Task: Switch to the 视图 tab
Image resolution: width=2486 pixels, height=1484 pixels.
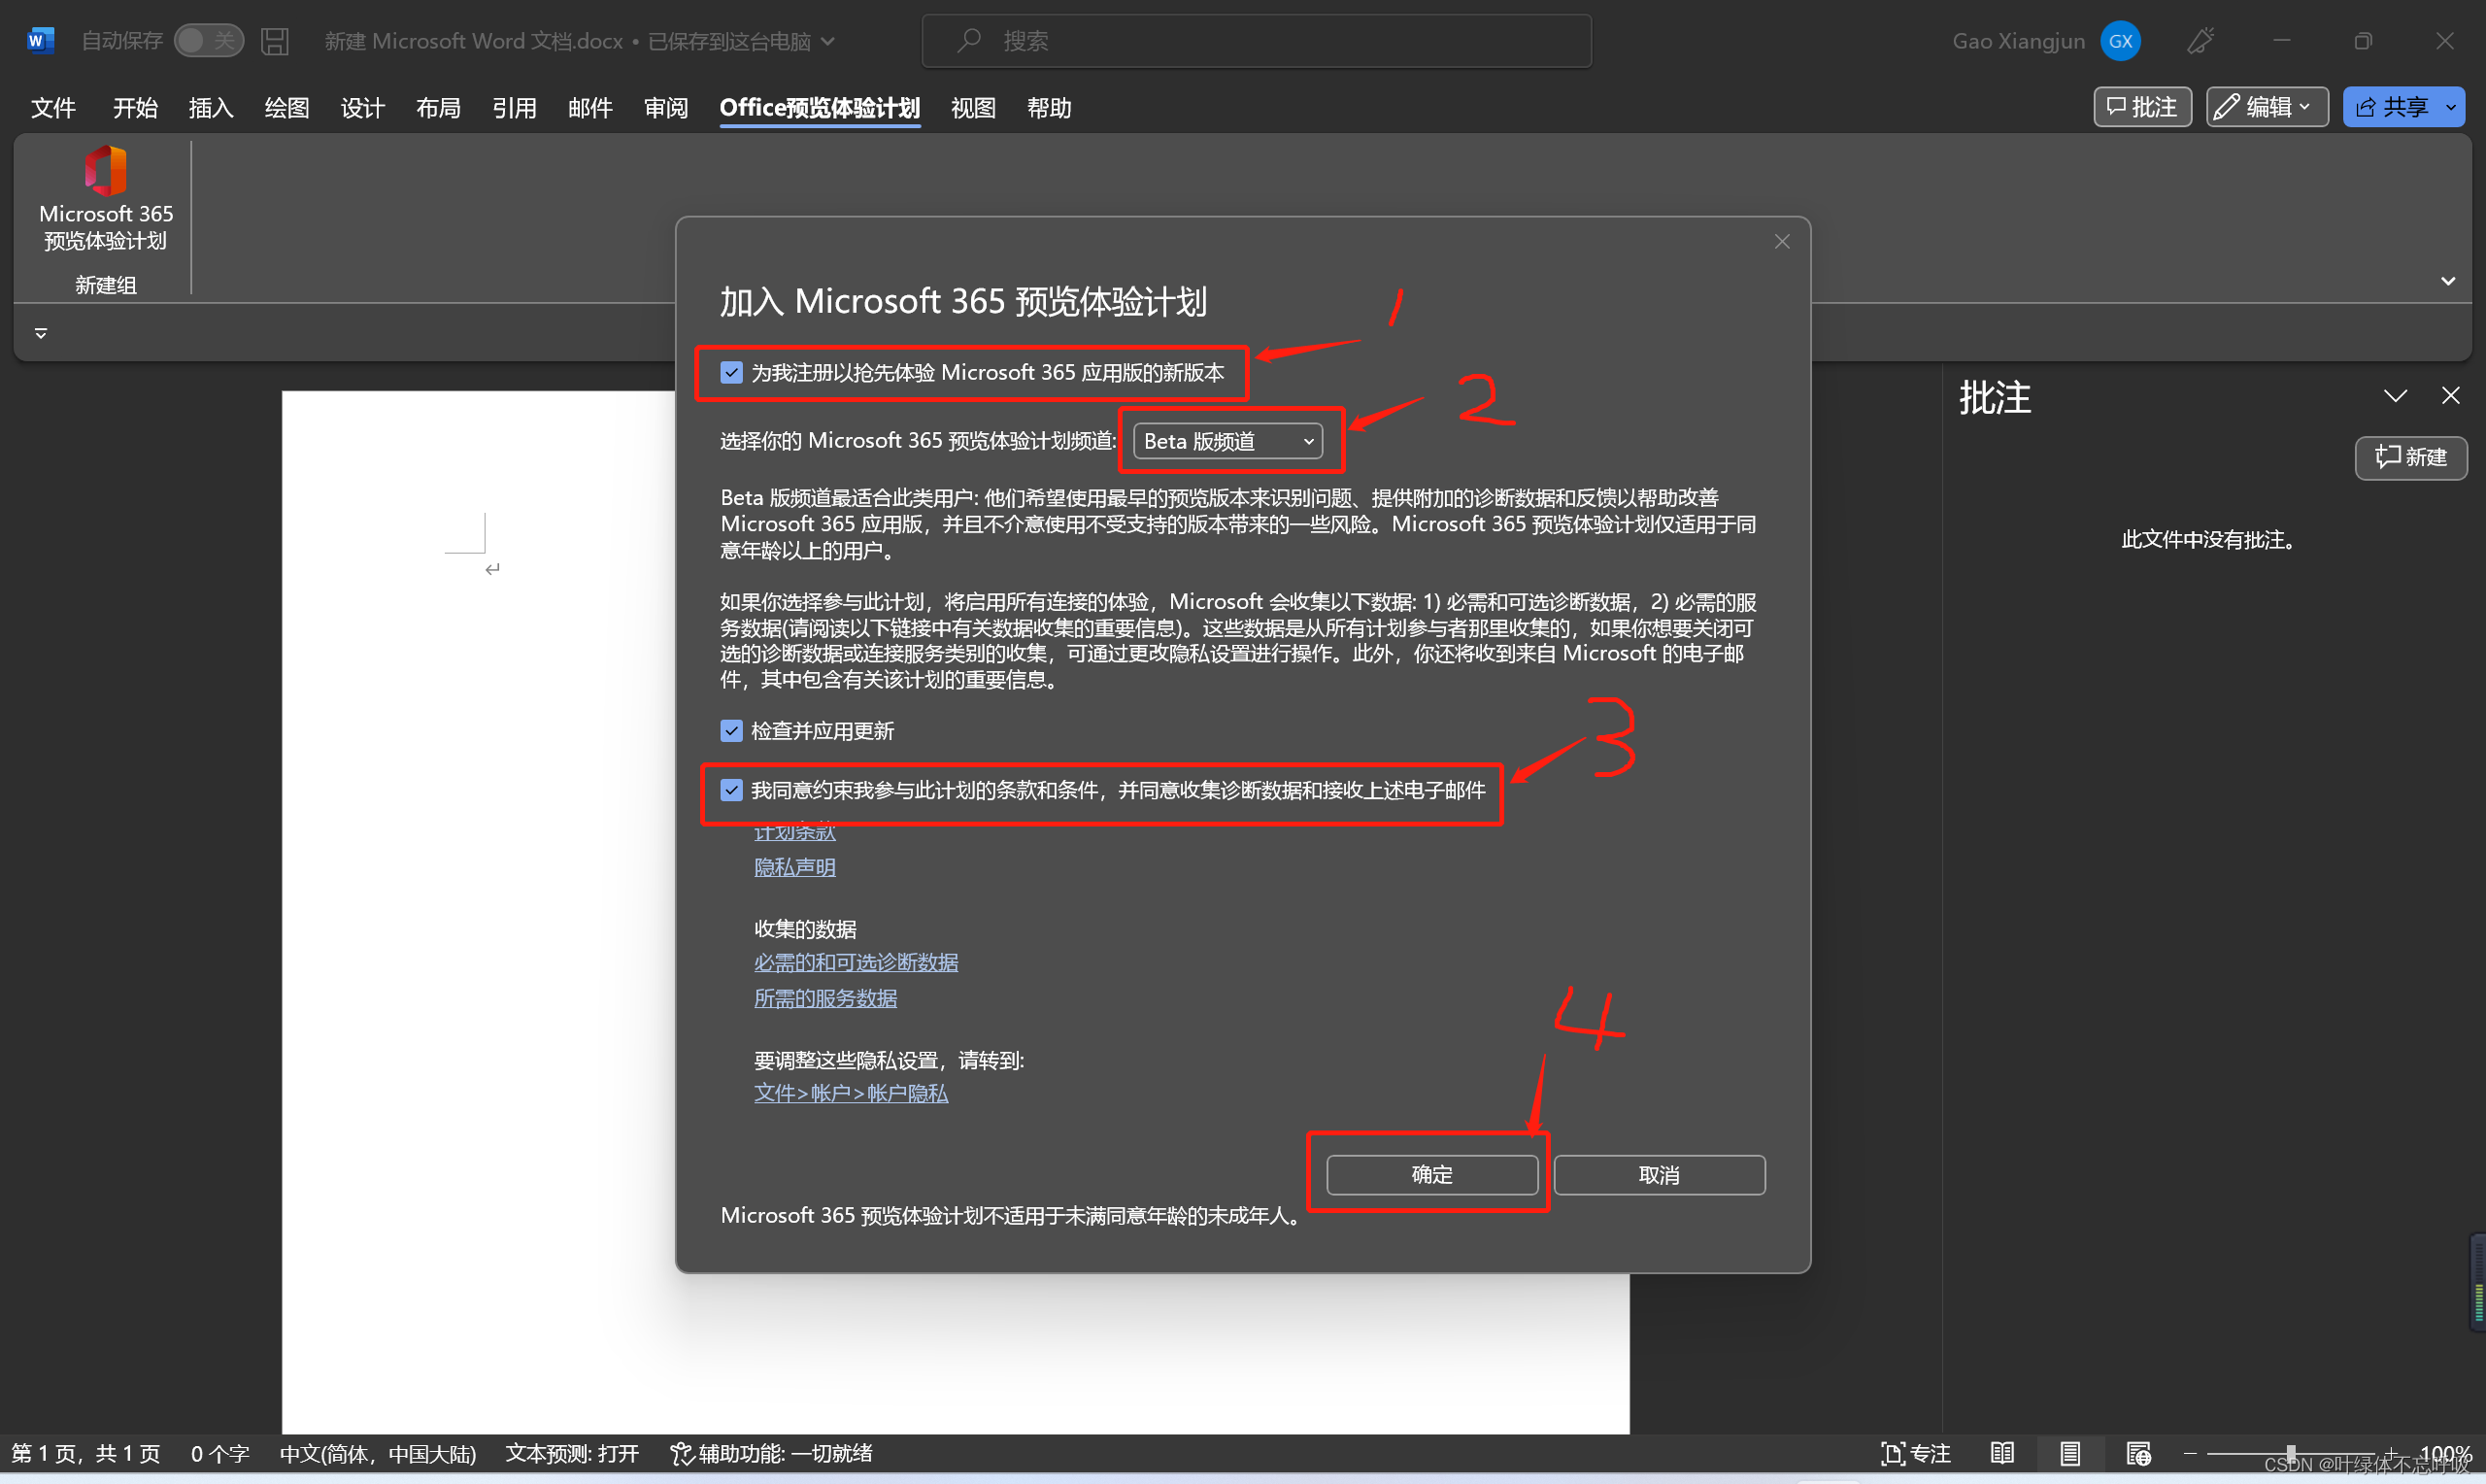Action: click(974, 107)
